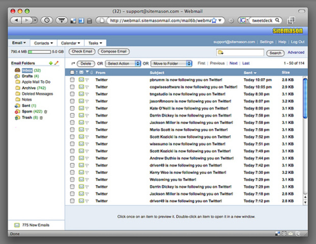The width and height of the screenshot is (316, 244).
Task: Click the Twitter bird icon in status bar
Action: 298,233
